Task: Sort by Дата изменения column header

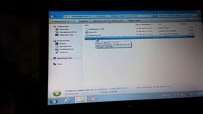Action: [x=143, y=24]
